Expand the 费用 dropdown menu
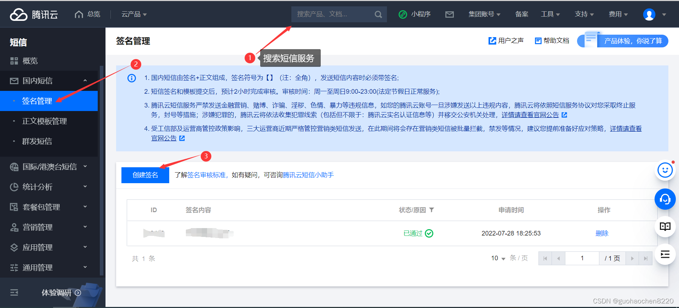 618,14
